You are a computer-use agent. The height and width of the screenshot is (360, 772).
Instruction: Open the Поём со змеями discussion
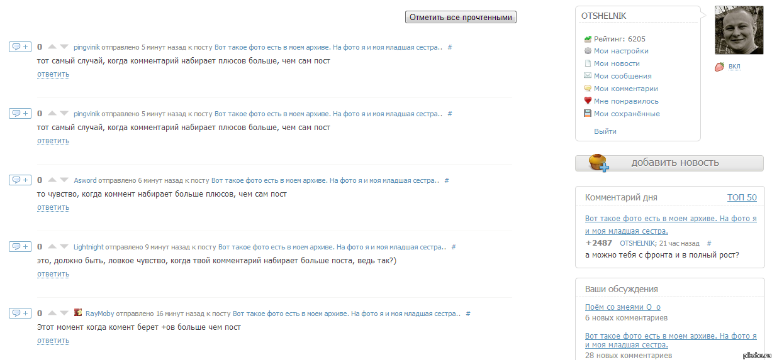coord(623,307)
